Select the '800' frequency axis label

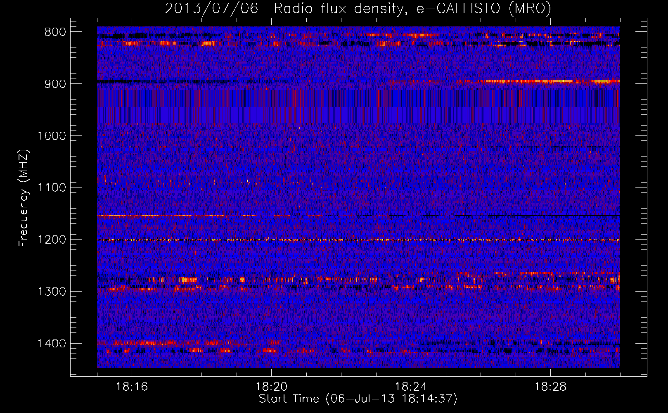click(x=55, y=32)
